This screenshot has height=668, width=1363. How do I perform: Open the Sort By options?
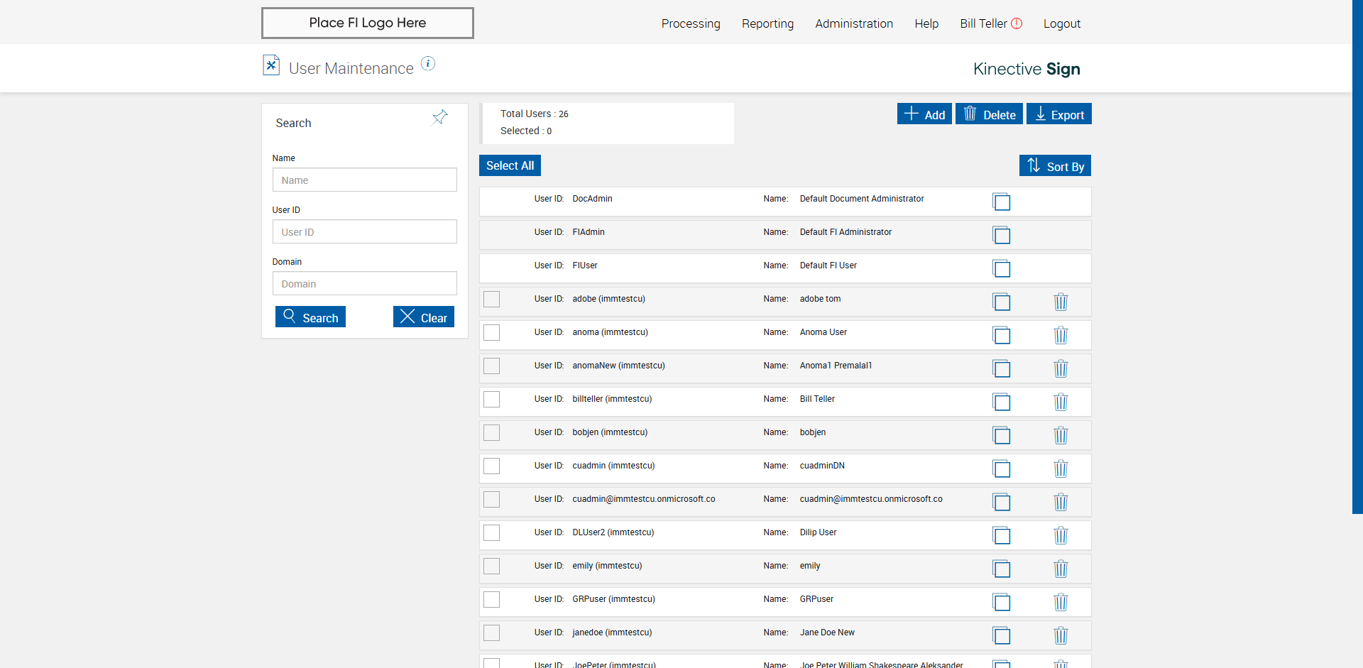point(1055,165)
